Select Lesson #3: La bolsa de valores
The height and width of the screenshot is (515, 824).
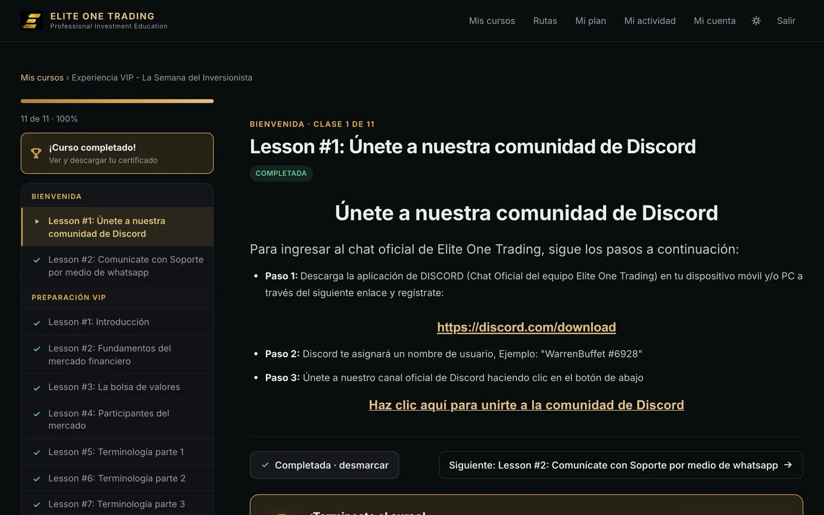click(117, 387)
